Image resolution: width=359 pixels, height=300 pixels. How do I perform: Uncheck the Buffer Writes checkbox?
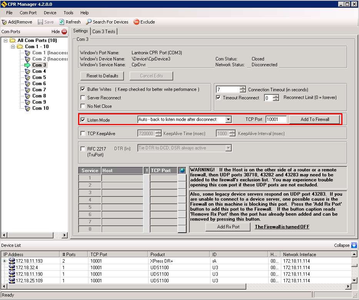[x=83, y=89]
